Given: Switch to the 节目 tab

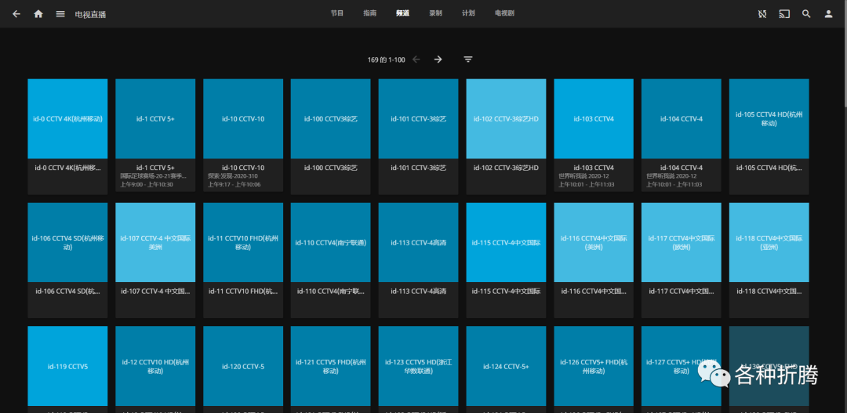Looking at the screenshot, I should 337,13.
